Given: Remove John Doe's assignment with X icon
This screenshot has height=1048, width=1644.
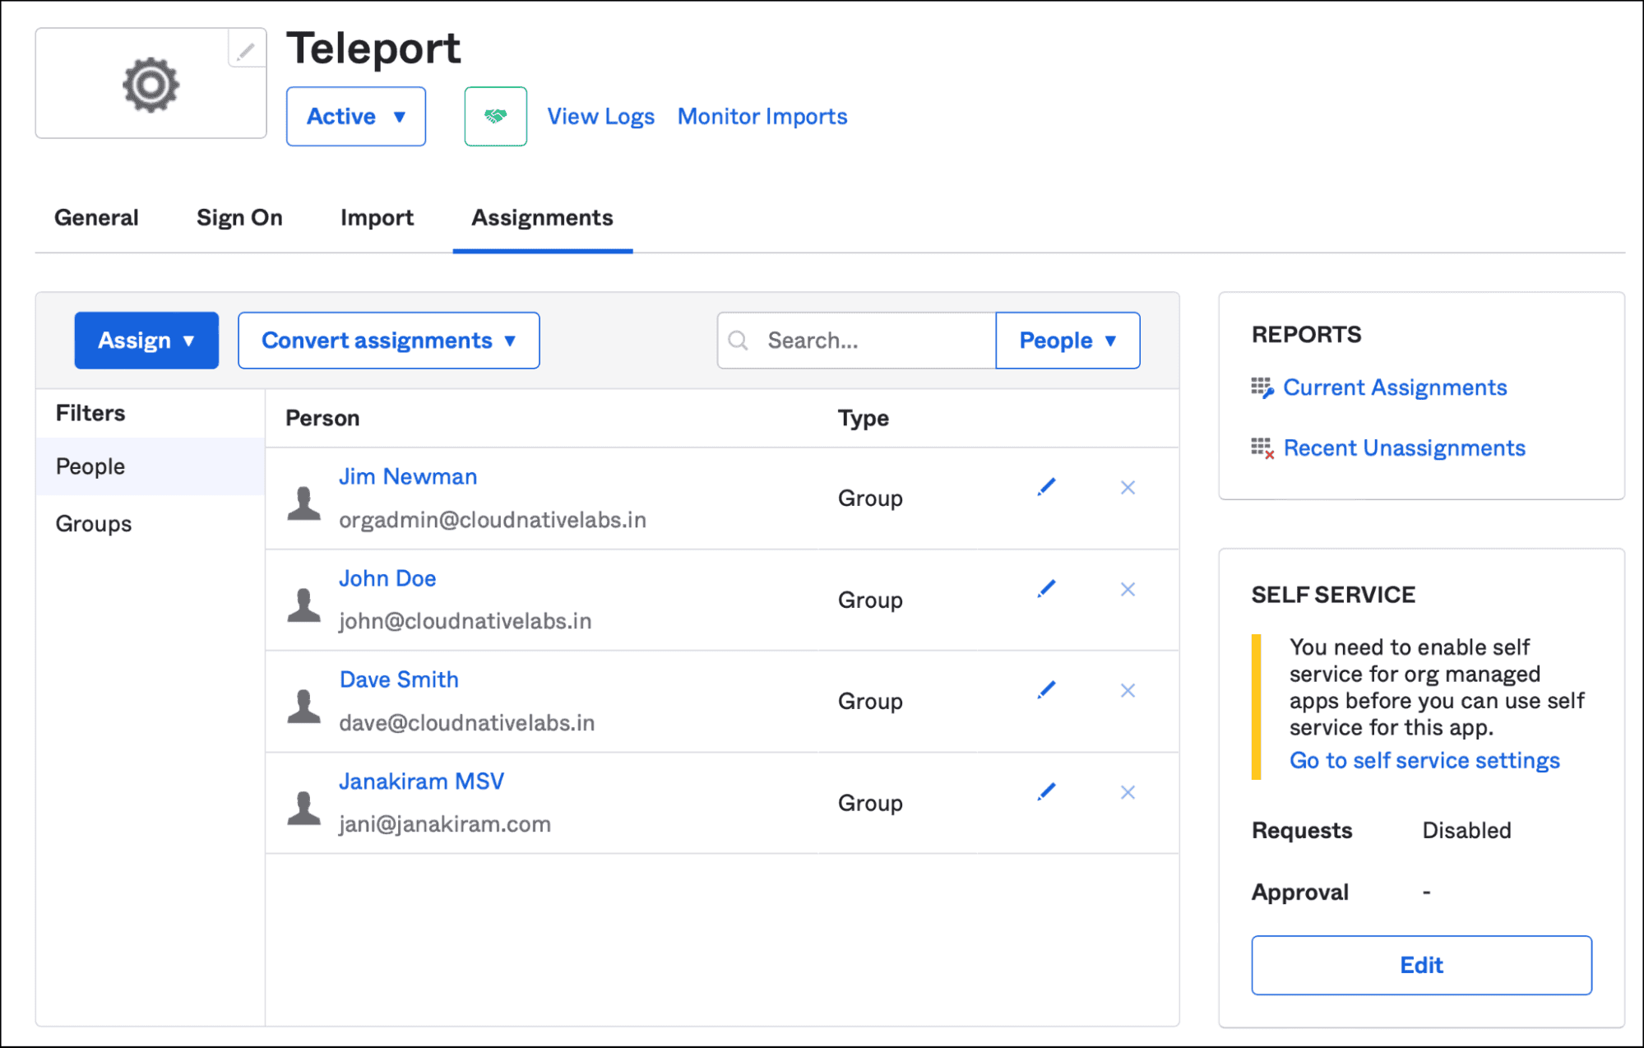Looking at the screenshot, I should pos(1128,589).
